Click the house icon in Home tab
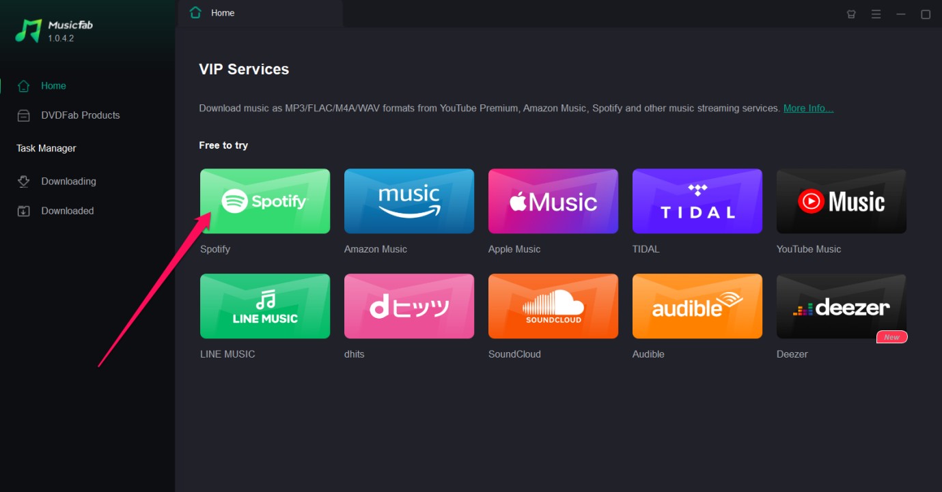 (196, 13)
